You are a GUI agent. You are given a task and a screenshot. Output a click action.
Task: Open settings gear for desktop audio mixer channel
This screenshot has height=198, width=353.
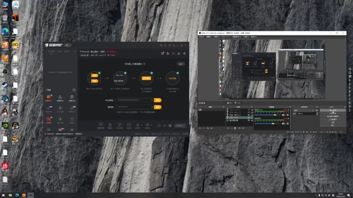(x=288, y=124)
